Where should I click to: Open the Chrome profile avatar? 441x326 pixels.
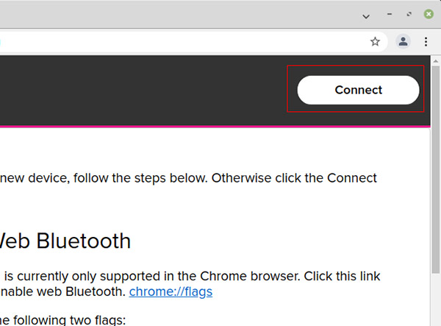[x=403, y=42]
